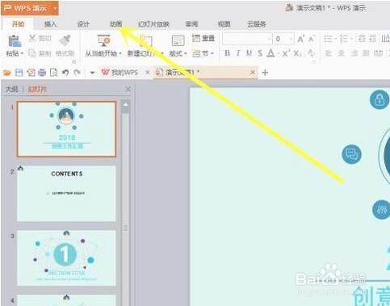Select the 格式刷 format painter brush
Image resolution: width=390 pixels, height=306 pixels.
click(x=65, y=40)
